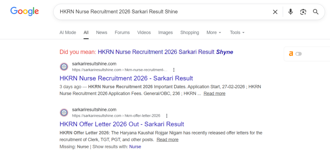Switch to the AI Mode tab
Screen dimensions: 330x155
(x=68, y=32)
